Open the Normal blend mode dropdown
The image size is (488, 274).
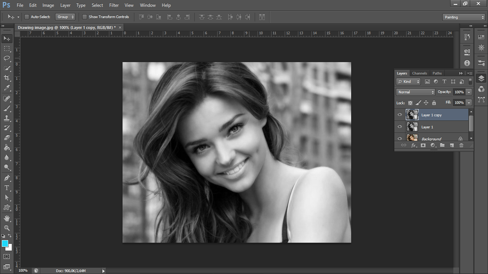click(x=415, y=92)
